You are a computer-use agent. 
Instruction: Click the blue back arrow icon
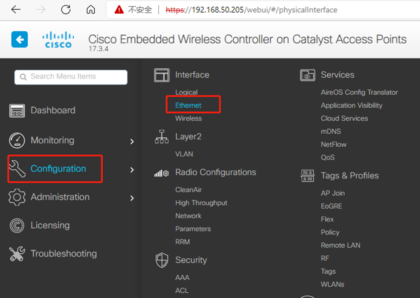click(20, 40)
